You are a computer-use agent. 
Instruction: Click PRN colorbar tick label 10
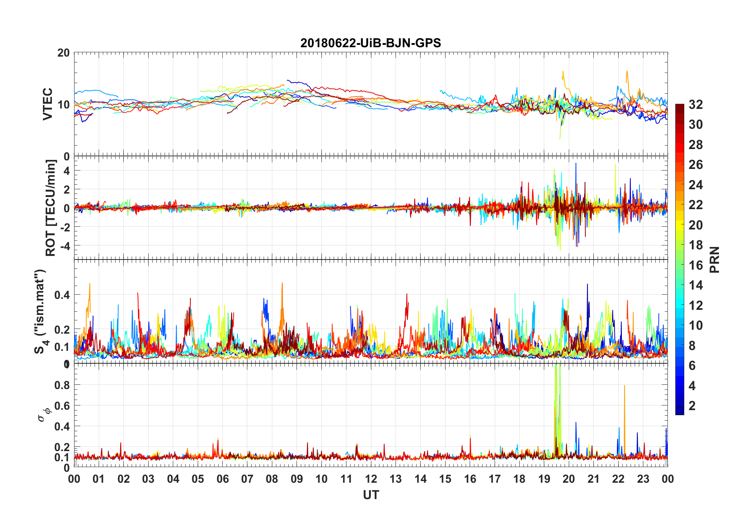pyautogui.click(x=696, y=325)
